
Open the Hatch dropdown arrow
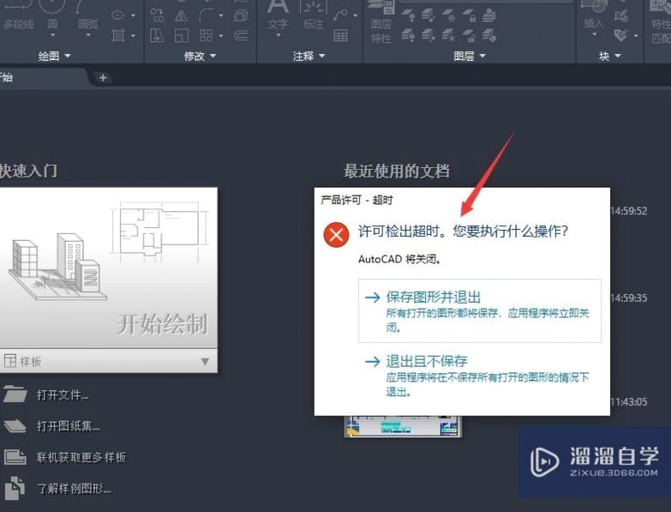click(133, 35)
